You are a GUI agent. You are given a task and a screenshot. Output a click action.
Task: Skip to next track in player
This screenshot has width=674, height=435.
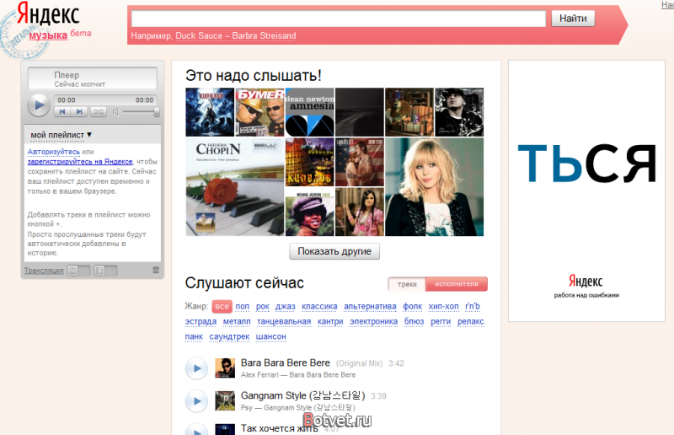pyautogui.click(x=79, y=112)
